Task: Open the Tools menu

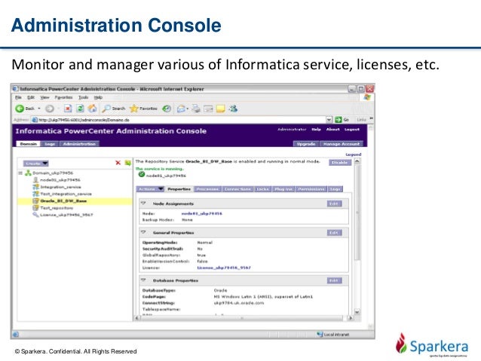Action: click(x=83, y=97)
